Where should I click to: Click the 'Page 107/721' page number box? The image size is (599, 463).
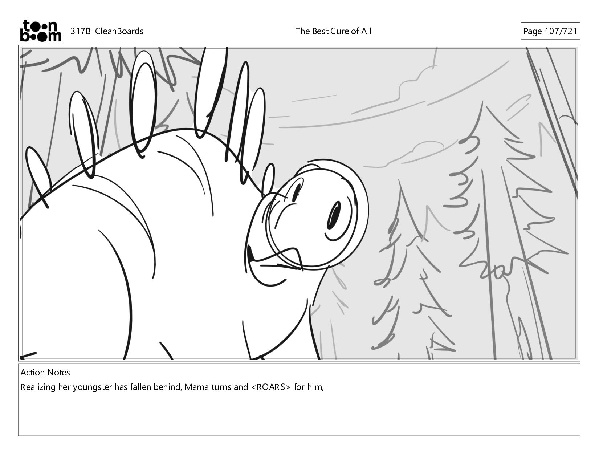[550, 31]
